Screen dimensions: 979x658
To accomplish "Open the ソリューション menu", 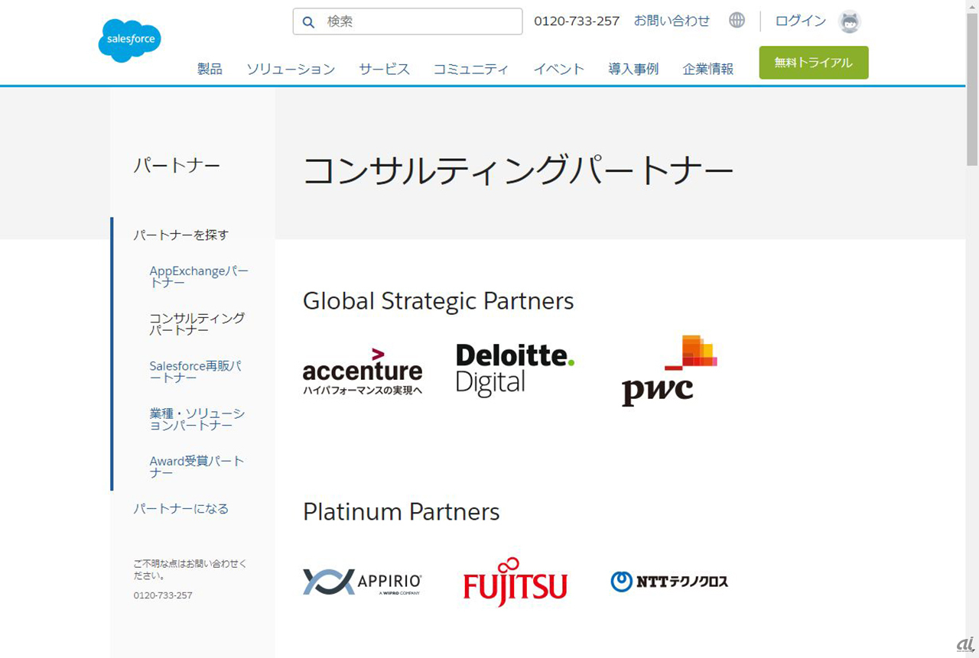I will point(291,69).
